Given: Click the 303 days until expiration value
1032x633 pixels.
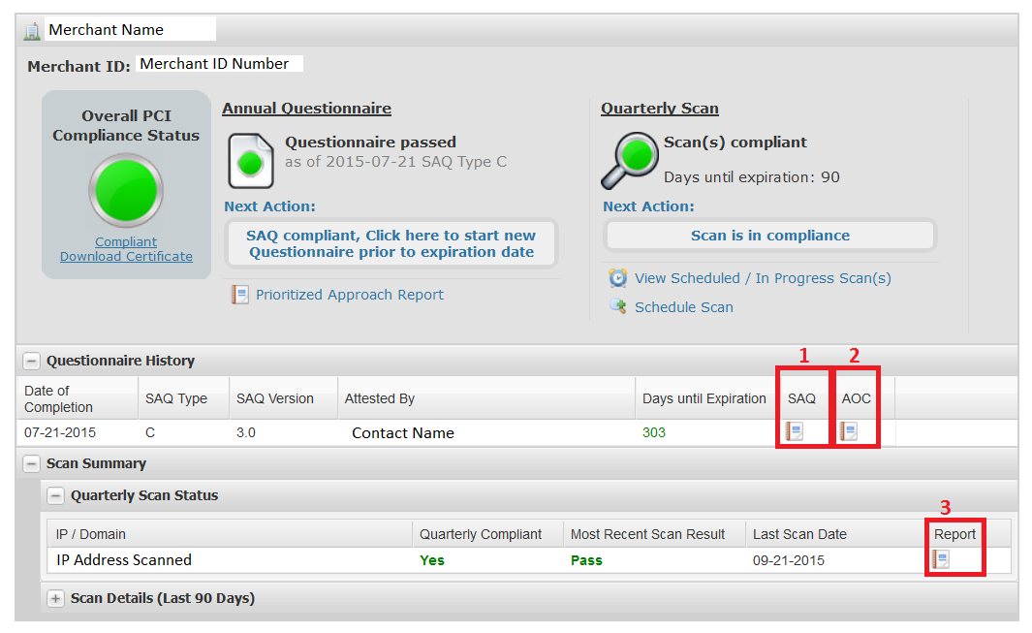Looking at the screenshot, I should coord(654,432).
